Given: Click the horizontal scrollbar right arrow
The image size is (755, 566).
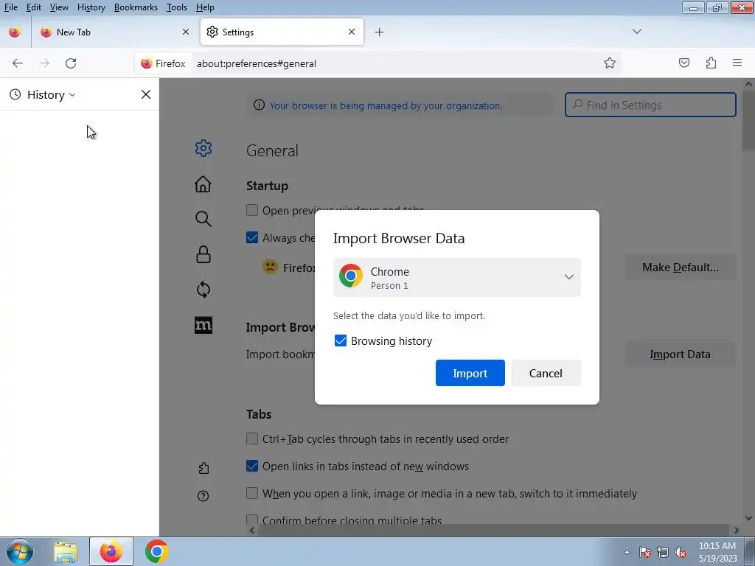Looking at the screenshot, I should pos(737,530).
